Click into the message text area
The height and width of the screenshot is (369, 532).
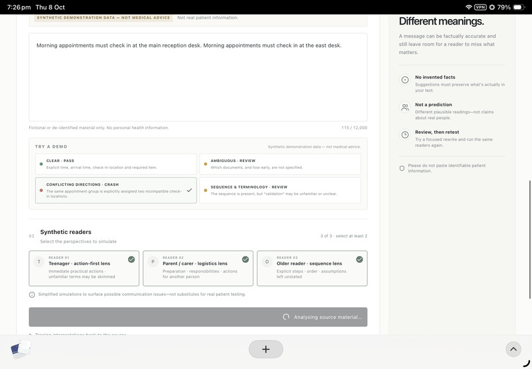coord(198,77)
